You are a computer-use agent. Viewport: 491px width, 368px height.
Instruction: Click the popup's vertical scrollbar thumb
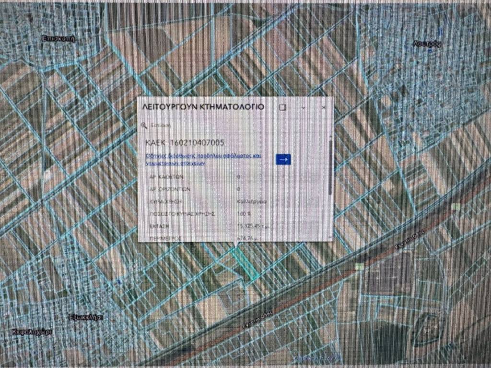tap(330, 168)
